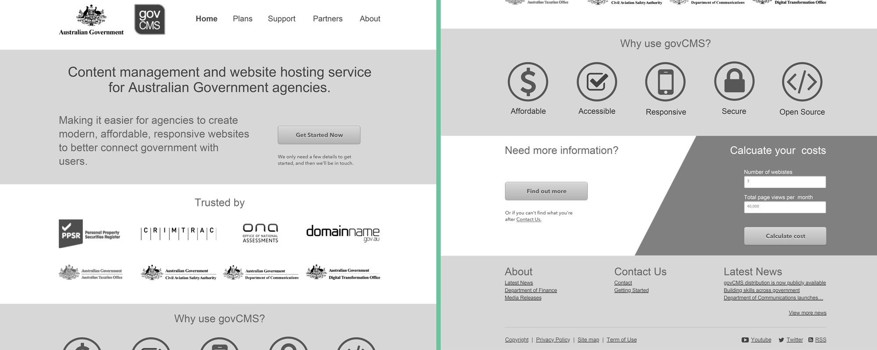Focus the Total page views per month field

(785, 207)
